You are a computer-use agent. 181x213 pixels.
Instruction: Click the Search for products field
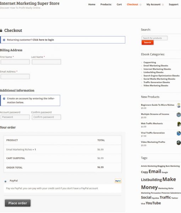point(154,38)
